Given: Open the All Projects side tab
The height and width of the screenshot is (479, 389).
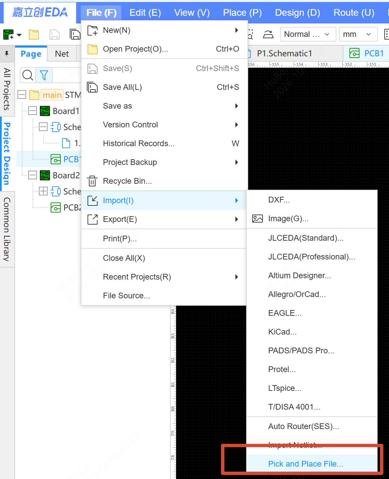Looking at the screenshot, I should (x=7, y=89).
